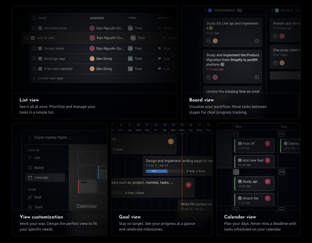
Task: Click 15 Mon date in goal timeline
Action: click(x=182, y=128)
